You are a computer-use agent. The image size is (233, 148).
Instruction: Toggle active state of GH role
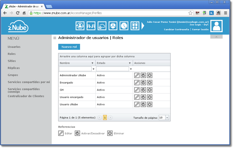pos(143,90)
